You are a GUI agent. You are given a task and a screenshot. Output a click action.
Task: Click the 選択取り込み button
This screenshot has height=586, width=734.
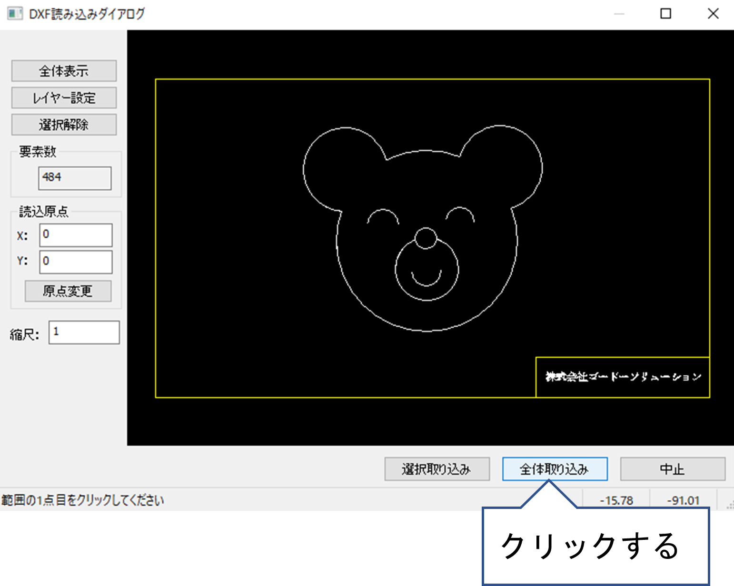437,469
